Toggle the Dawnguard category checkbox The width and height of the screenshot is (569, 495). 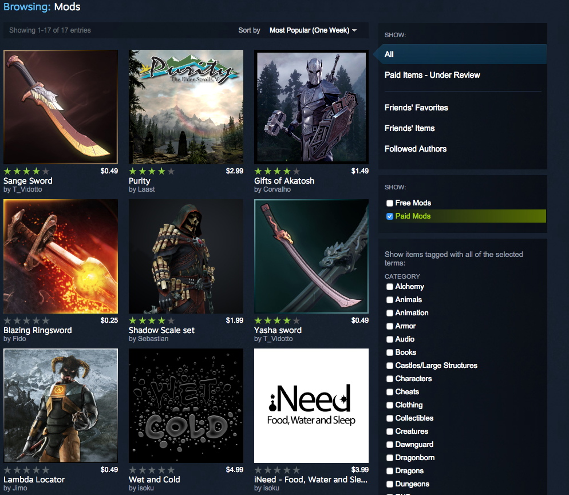tap(390, 445)
